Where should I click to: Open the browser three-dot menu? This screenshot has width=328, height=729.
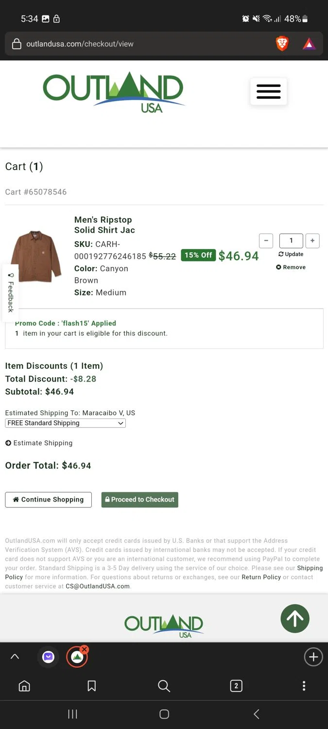click(x=304, y=686)
